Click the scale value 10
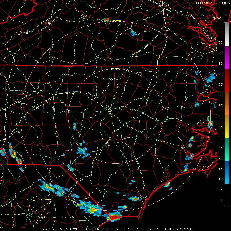 click(220, 179)
